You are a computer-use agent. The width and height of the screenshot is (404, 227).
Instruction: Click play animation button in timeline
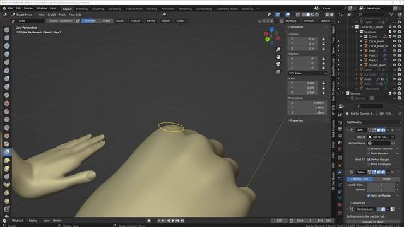pyautogui.click(x=173, y=221)
